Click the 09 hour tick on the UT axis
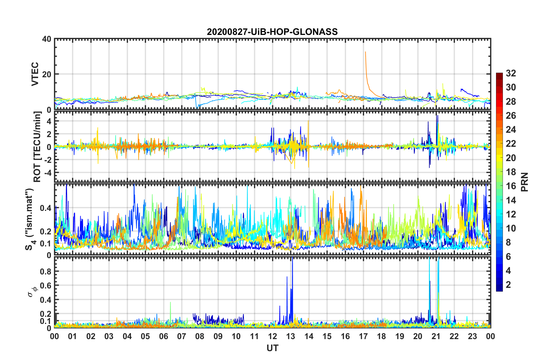Screen dimensions: 545x364 tap(218, 336)
